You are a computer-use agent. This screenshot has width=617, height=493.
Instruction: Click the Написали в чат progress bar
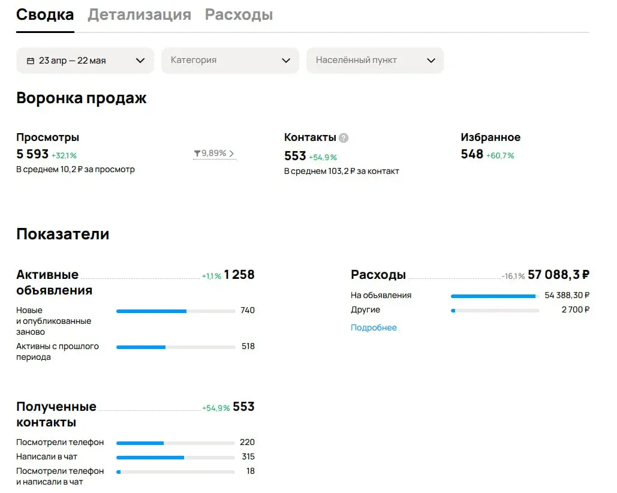[x=174, y=457]
